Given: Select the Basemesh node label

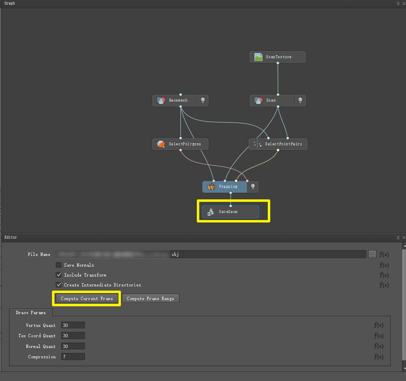Looking at the screenshot, I should pos(178,100).
